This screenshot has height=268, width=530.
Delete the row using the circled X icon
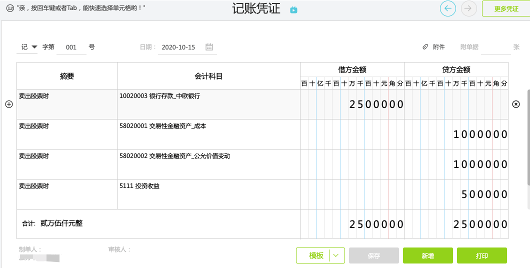[516, 104]
